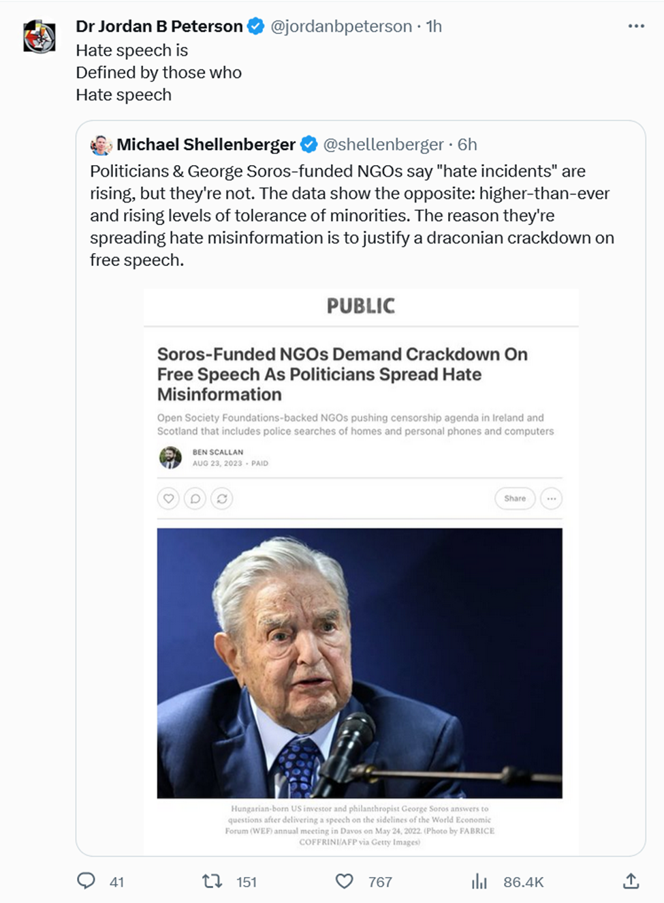The width and height of the screenshot is (664, 903).
Task: Click the article's restack circular arrows icon
Action: click(222, 499)
